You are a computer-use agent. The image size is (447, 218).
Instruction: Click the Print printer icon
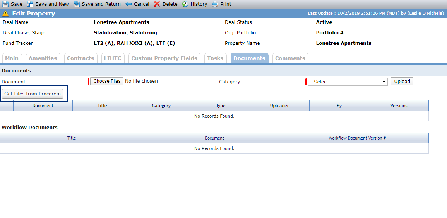tap(215, 4)
